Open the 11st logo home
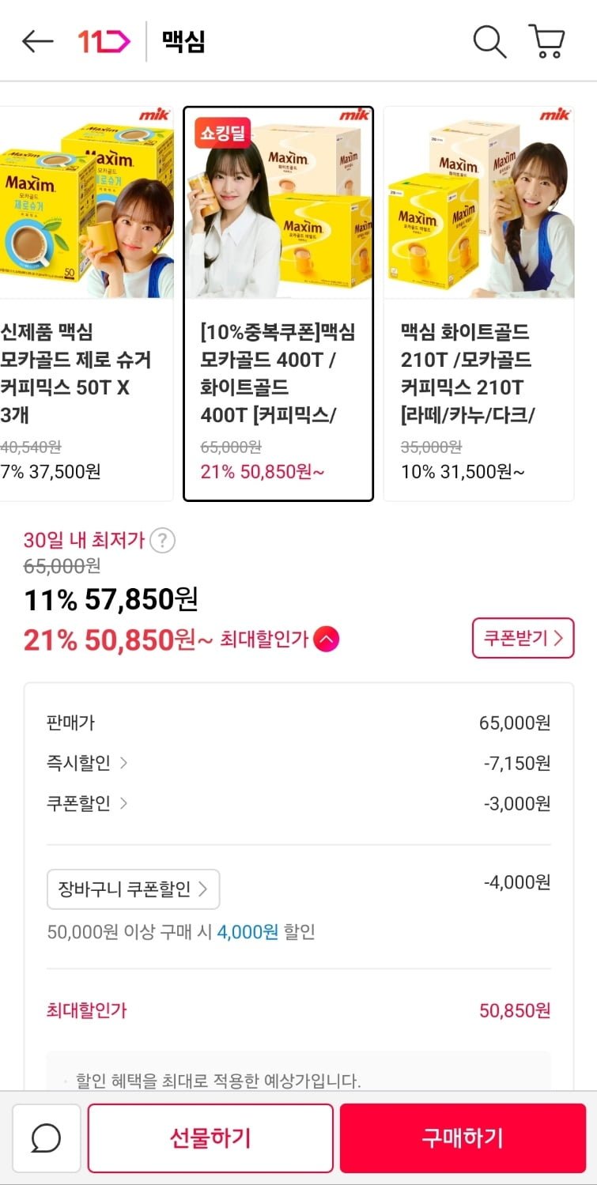The image size is (597, 1185). point(104,41)
